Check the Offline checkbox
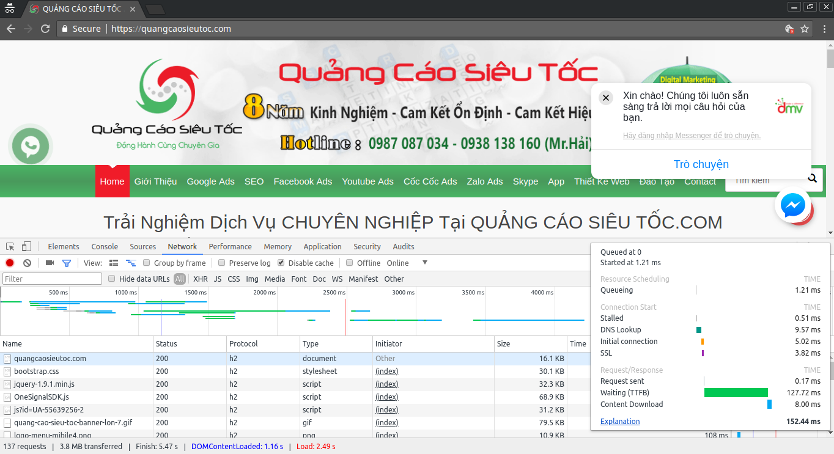 (x=350, y=263)
